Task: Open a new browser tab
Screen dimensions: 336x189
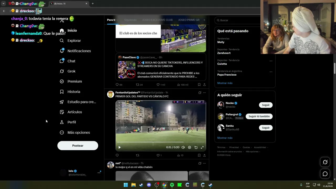Action: pos(93,4)
